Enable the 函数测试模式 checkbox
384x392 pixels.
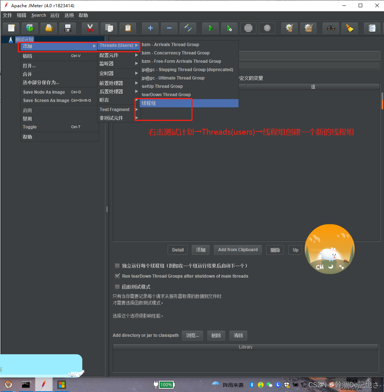117,286
